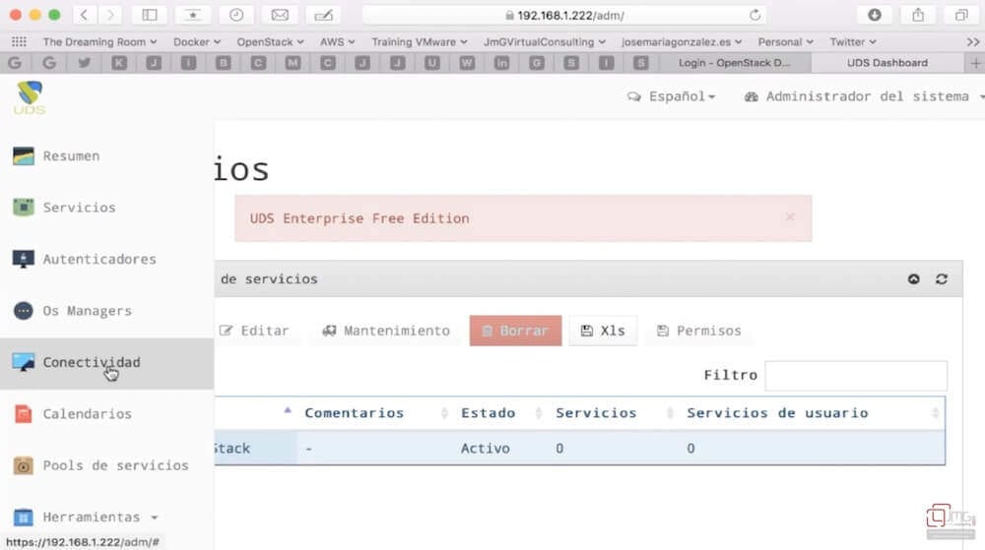Open Docker bookmarks folder

[197, 42]
